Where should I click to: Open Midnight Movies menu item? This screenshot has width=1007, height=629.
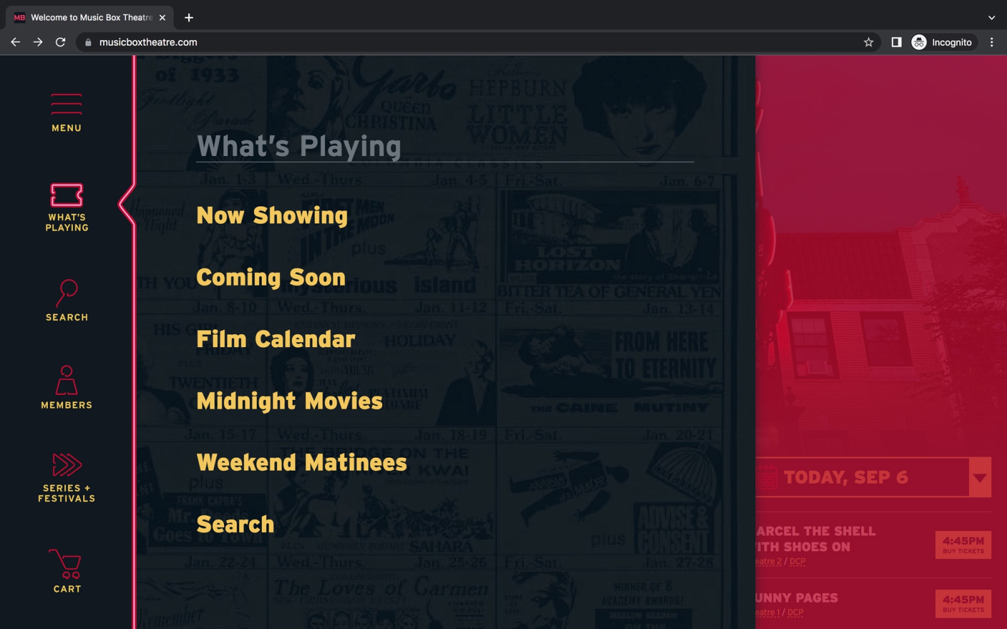(x=290, y=401)
